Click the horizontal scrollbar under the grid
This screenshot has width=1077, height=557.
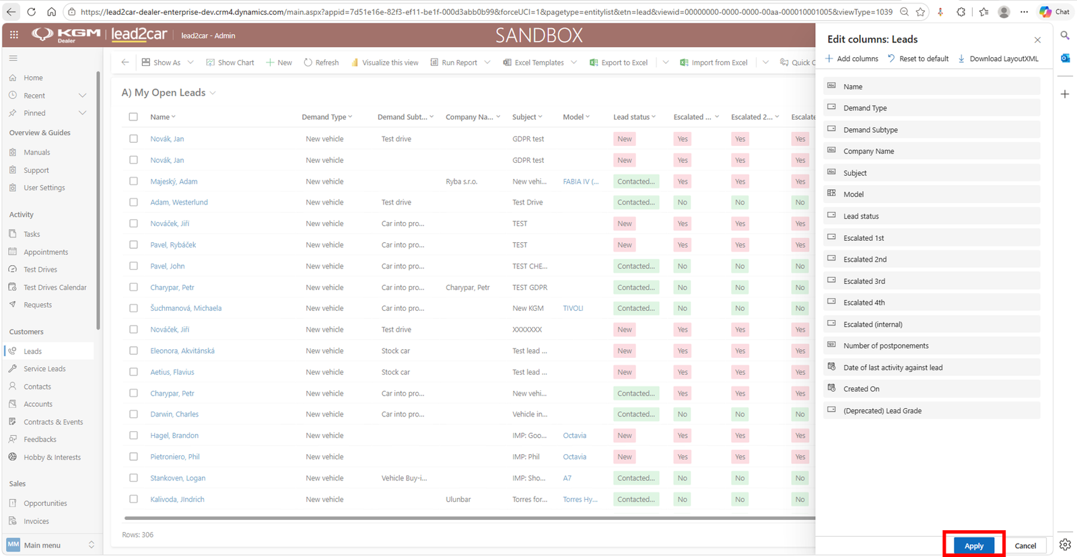[x=469, y=518]
